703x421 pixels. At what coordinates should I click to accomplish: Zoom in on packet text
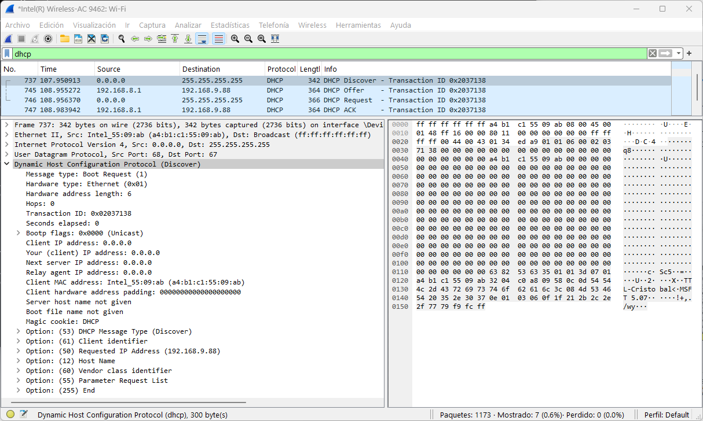235,39
